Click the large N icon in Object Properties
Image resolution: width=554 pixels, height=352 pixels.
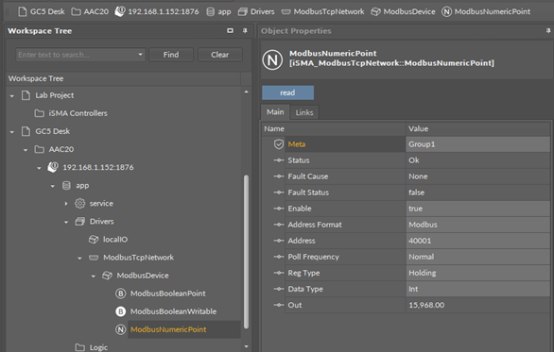272,60
